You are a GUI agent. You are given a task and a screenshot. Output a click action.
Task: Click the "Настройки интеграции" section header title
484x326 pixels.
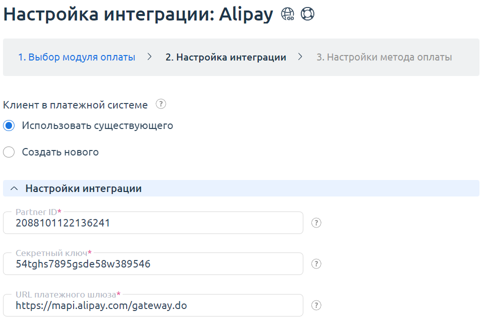[83, 188]
